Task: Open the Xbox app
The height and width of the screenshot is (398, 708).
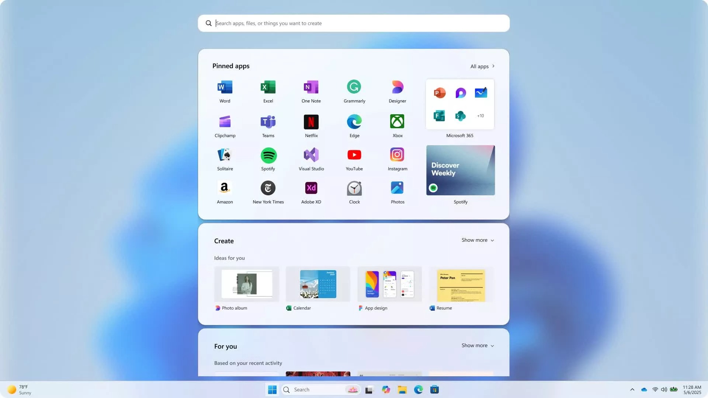Action: (397, 125)
